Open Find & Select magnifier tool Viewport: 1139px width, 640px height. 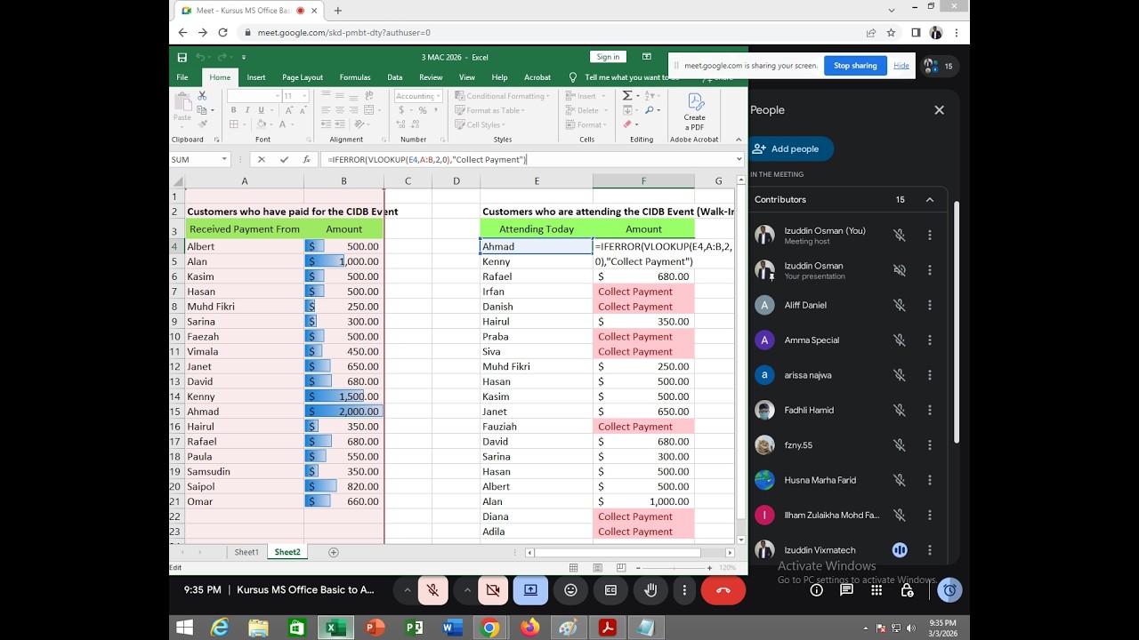(x=649, y=110)
